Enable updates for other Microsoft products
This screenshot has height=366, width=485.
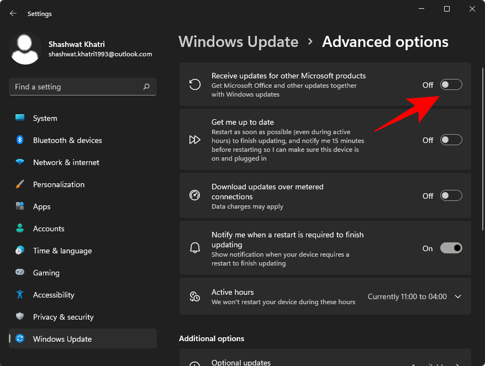[451, 84]
